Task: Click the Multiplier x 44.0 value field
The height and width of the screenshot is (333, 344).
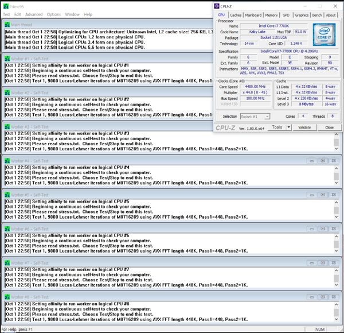Action: (255, 92)
